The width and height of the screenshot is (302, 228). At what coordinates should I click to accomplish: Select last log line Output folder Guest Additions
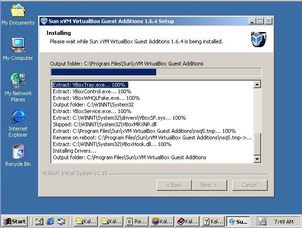129,157
